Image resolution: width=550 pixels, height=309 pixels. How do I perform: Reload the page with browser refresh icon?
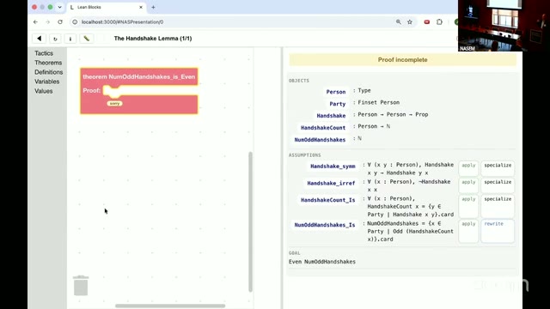(x=60, y=21)
